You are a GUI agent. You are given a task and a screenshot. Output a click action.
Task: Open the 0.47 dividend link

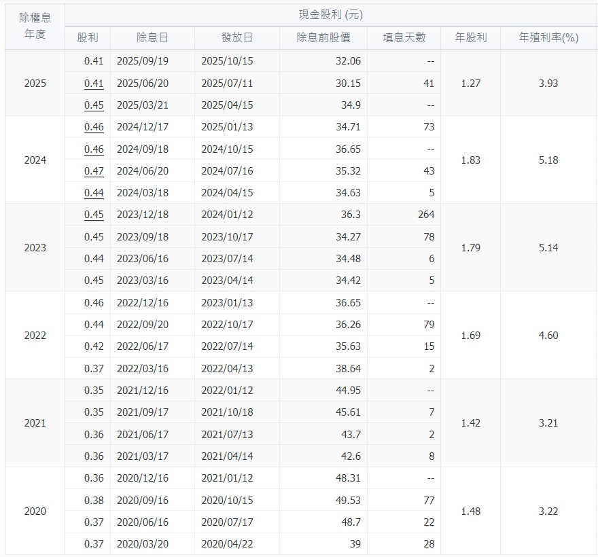(x=94, y=171)
